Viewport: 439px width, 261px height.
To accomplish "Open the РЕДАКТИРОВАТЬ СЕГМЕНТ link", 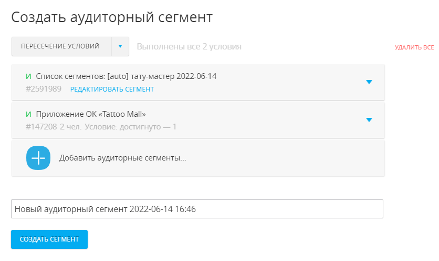I will (x=112, y=89).
